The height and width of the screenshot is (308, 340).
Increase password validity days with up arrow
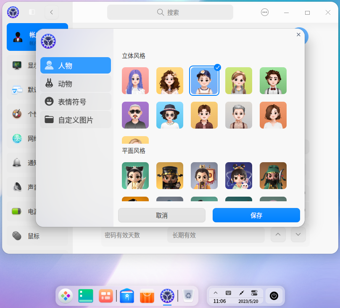tap(278, 234)
